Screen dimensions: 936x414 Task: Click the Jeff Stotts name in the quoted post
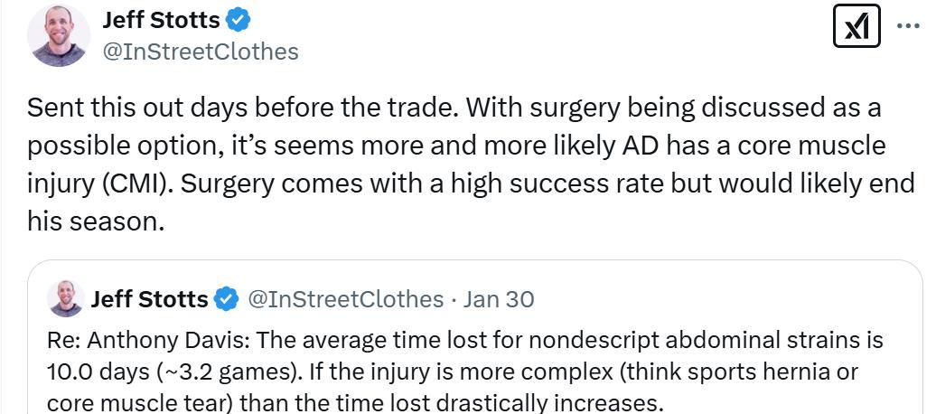[150, 298]
